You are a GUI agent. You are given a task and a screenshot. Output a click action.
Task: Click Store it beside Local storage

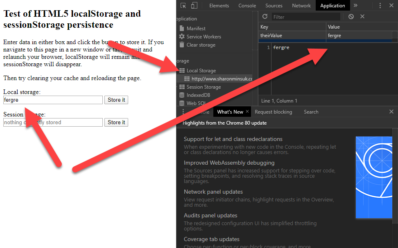pyautogui.click(x=116, y=100)
